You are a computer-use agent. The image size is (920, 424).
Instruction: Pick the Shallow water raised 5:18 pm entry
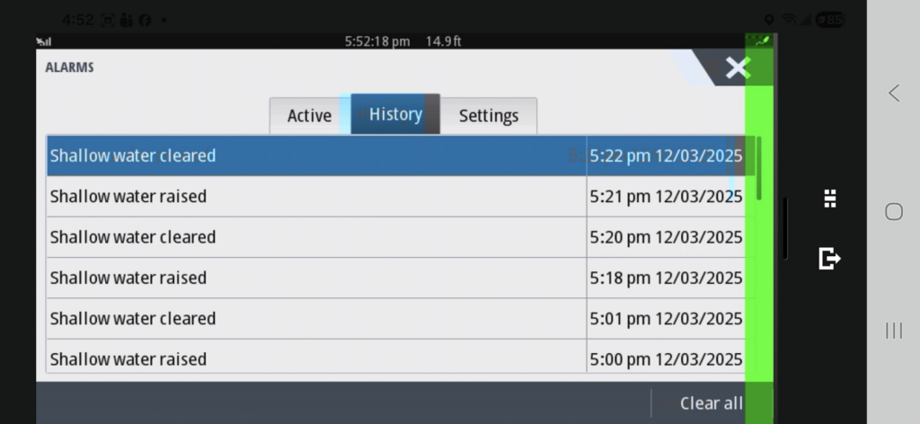pyautogui.click(x=314, y=278)
